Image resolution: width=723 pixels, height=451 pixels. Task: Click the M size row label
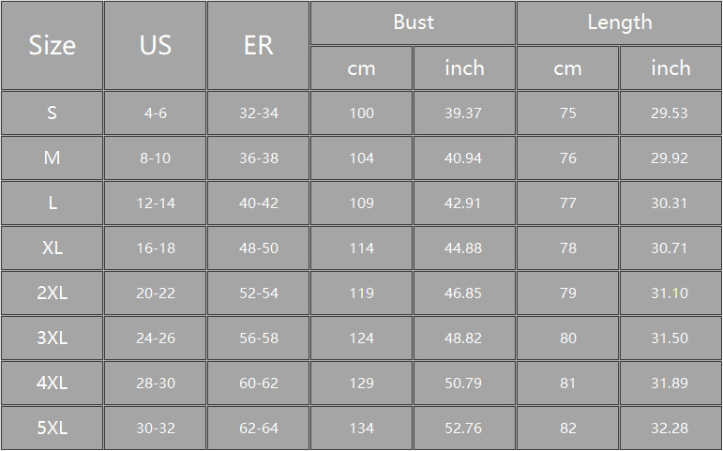pos(52,158)
